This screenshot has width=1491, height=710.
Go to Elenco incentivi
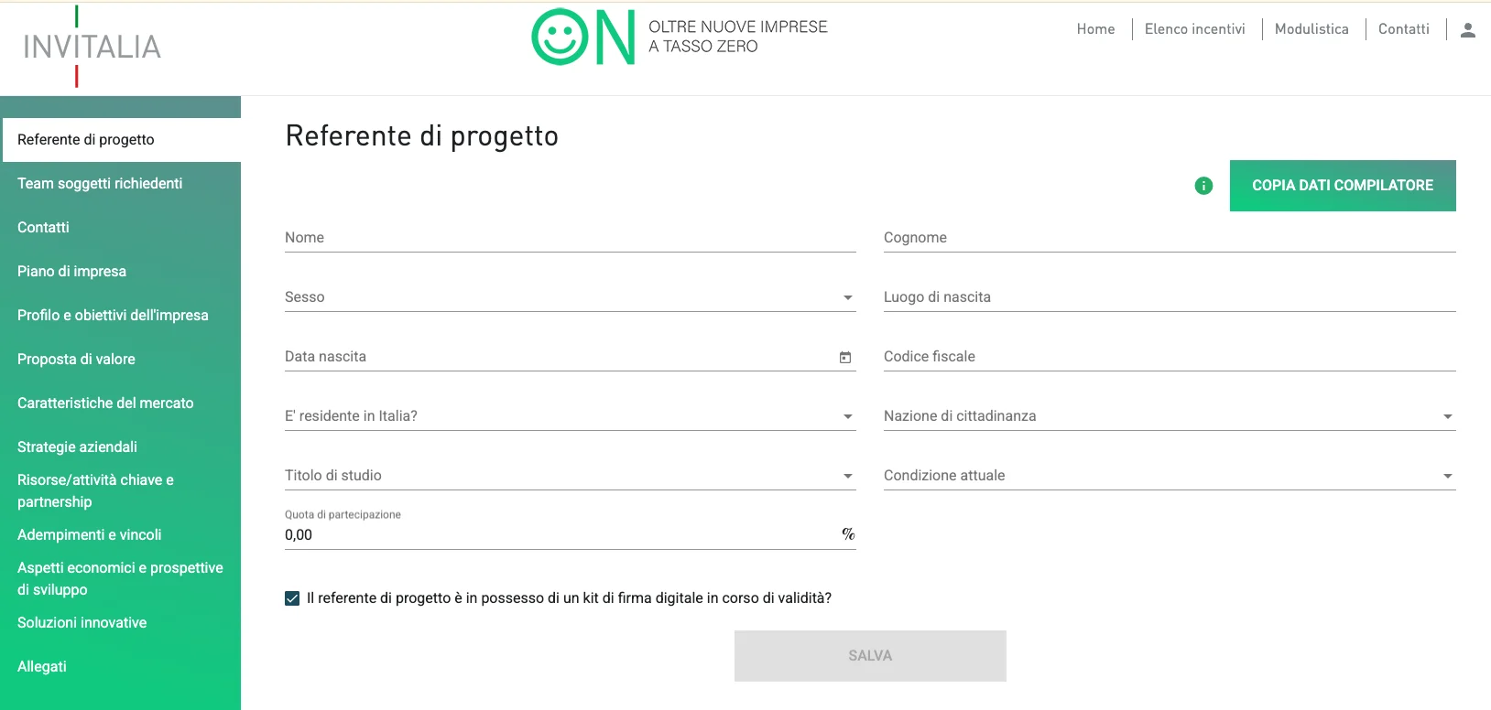click(1195, 28)
